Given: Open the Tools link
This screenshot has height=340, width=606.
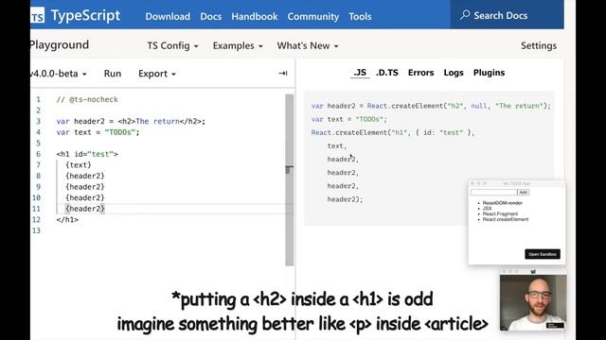Looking at the screenshot, I should point(360,16).
